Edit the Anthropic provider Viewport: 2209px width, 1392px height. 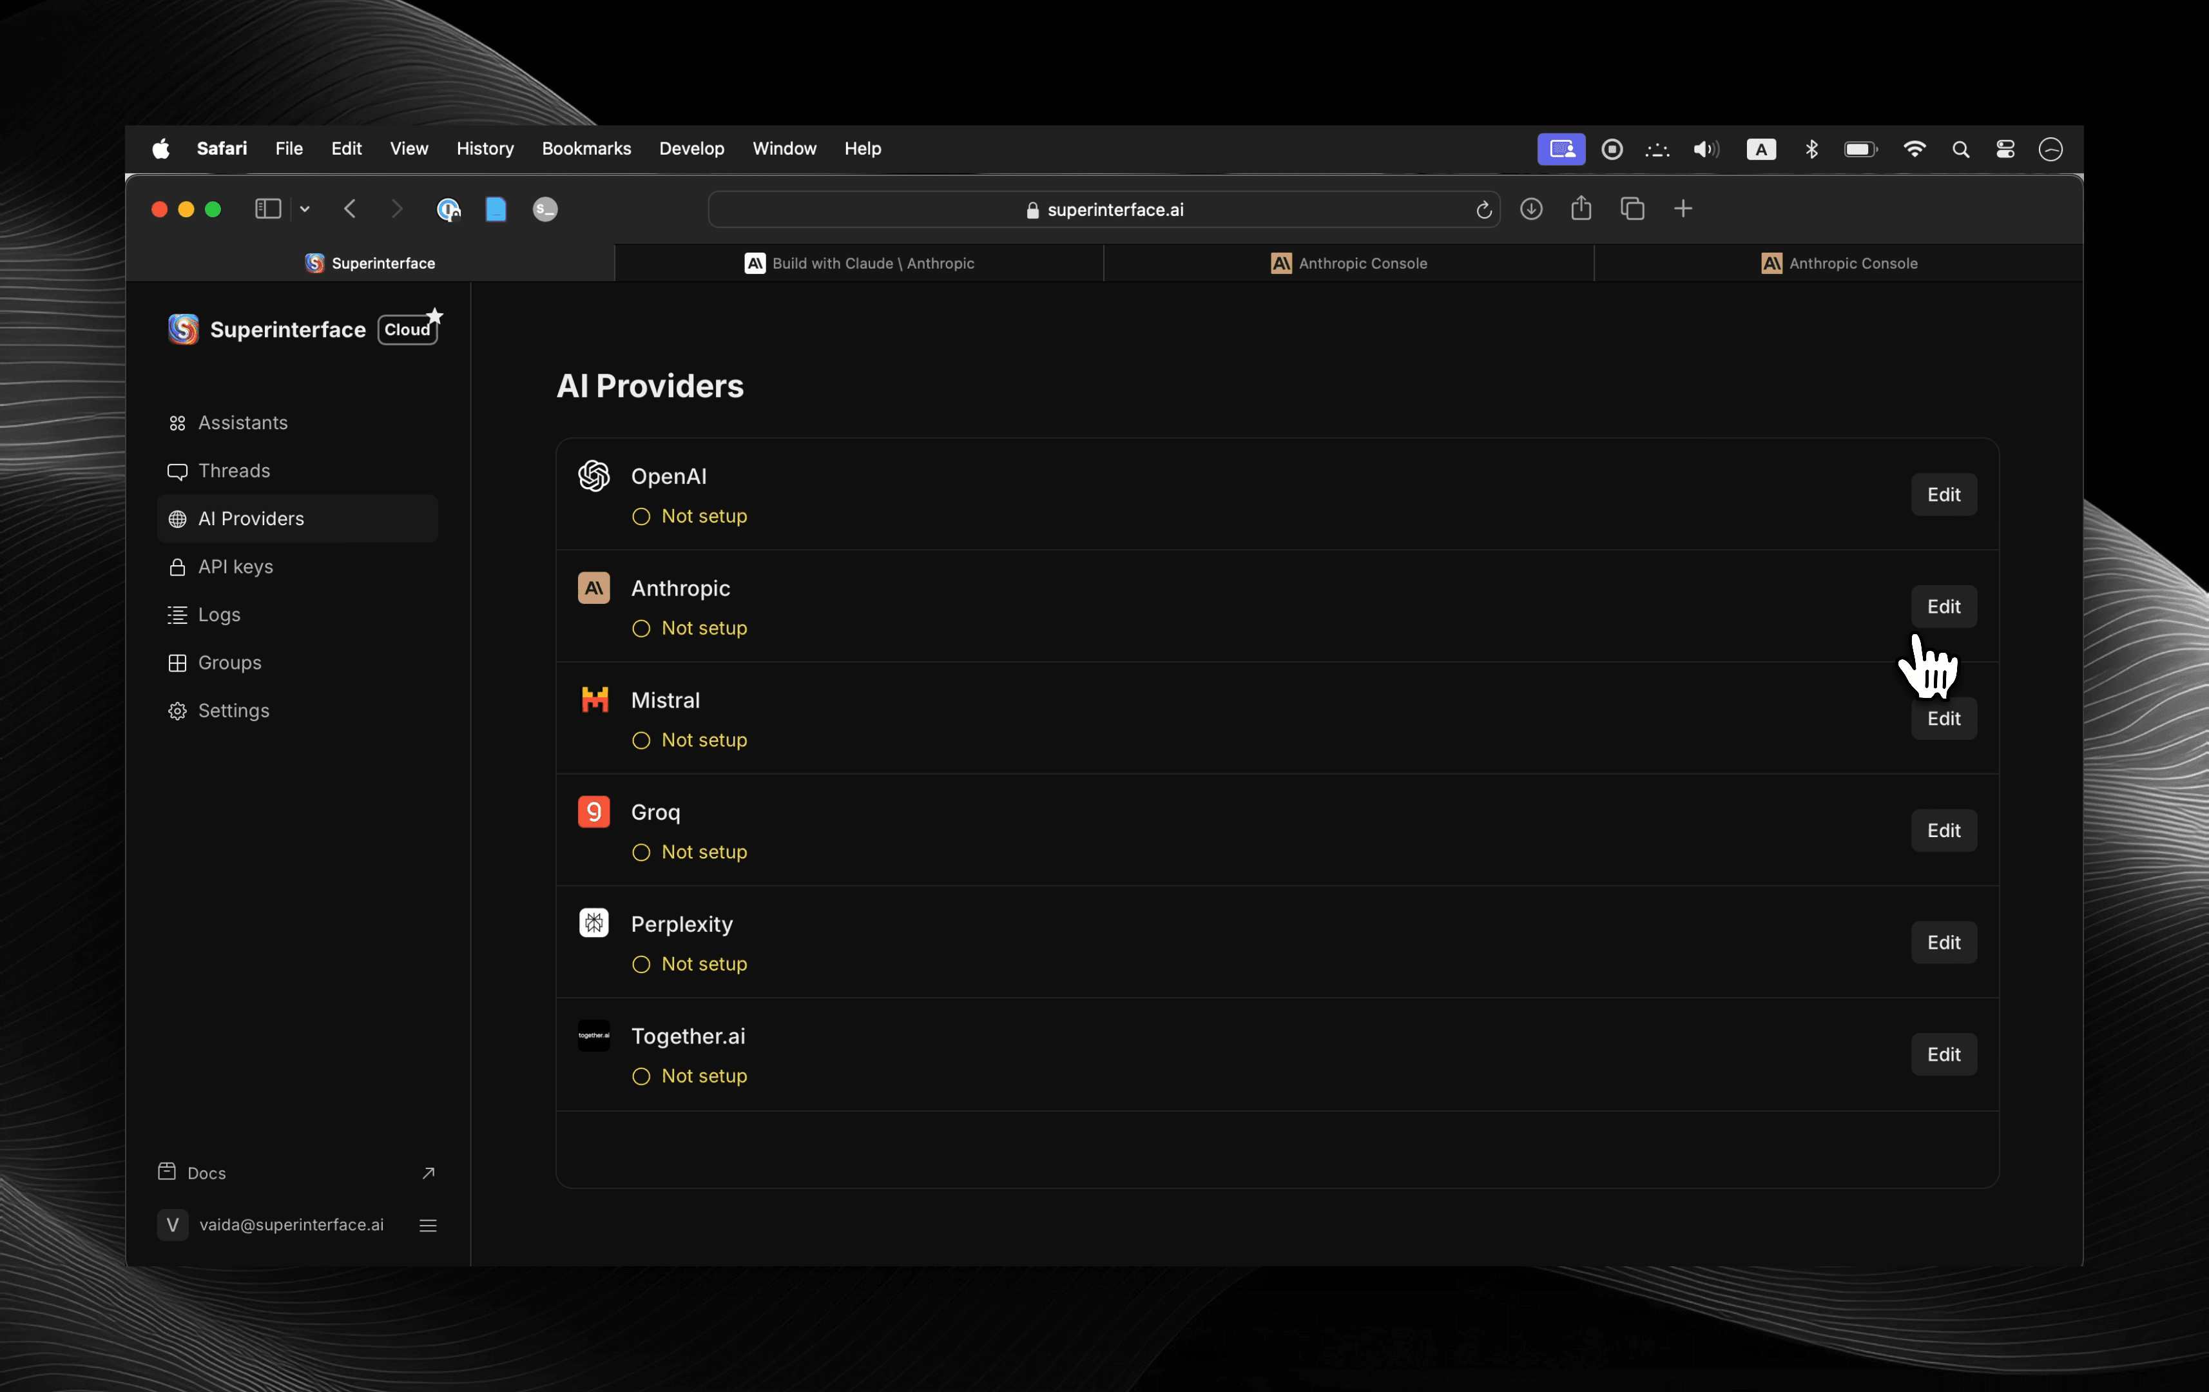tap(1943, 606)
